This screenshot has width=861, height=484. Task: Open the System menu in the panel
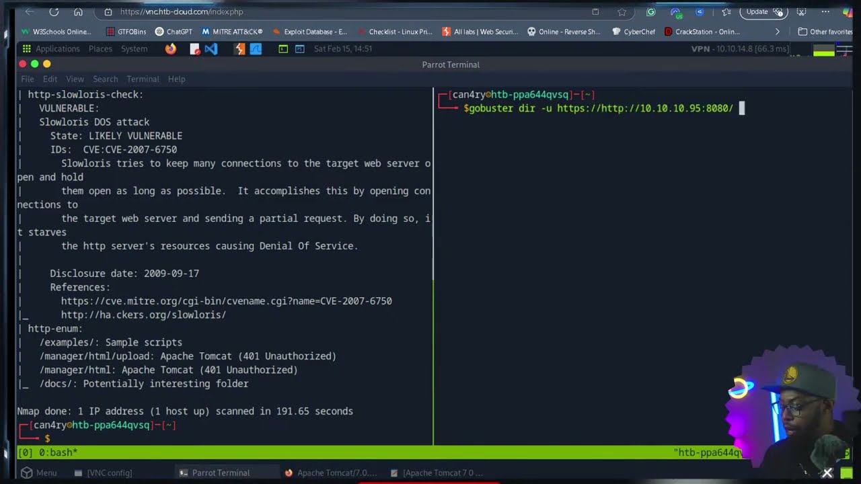coord(135,49)
